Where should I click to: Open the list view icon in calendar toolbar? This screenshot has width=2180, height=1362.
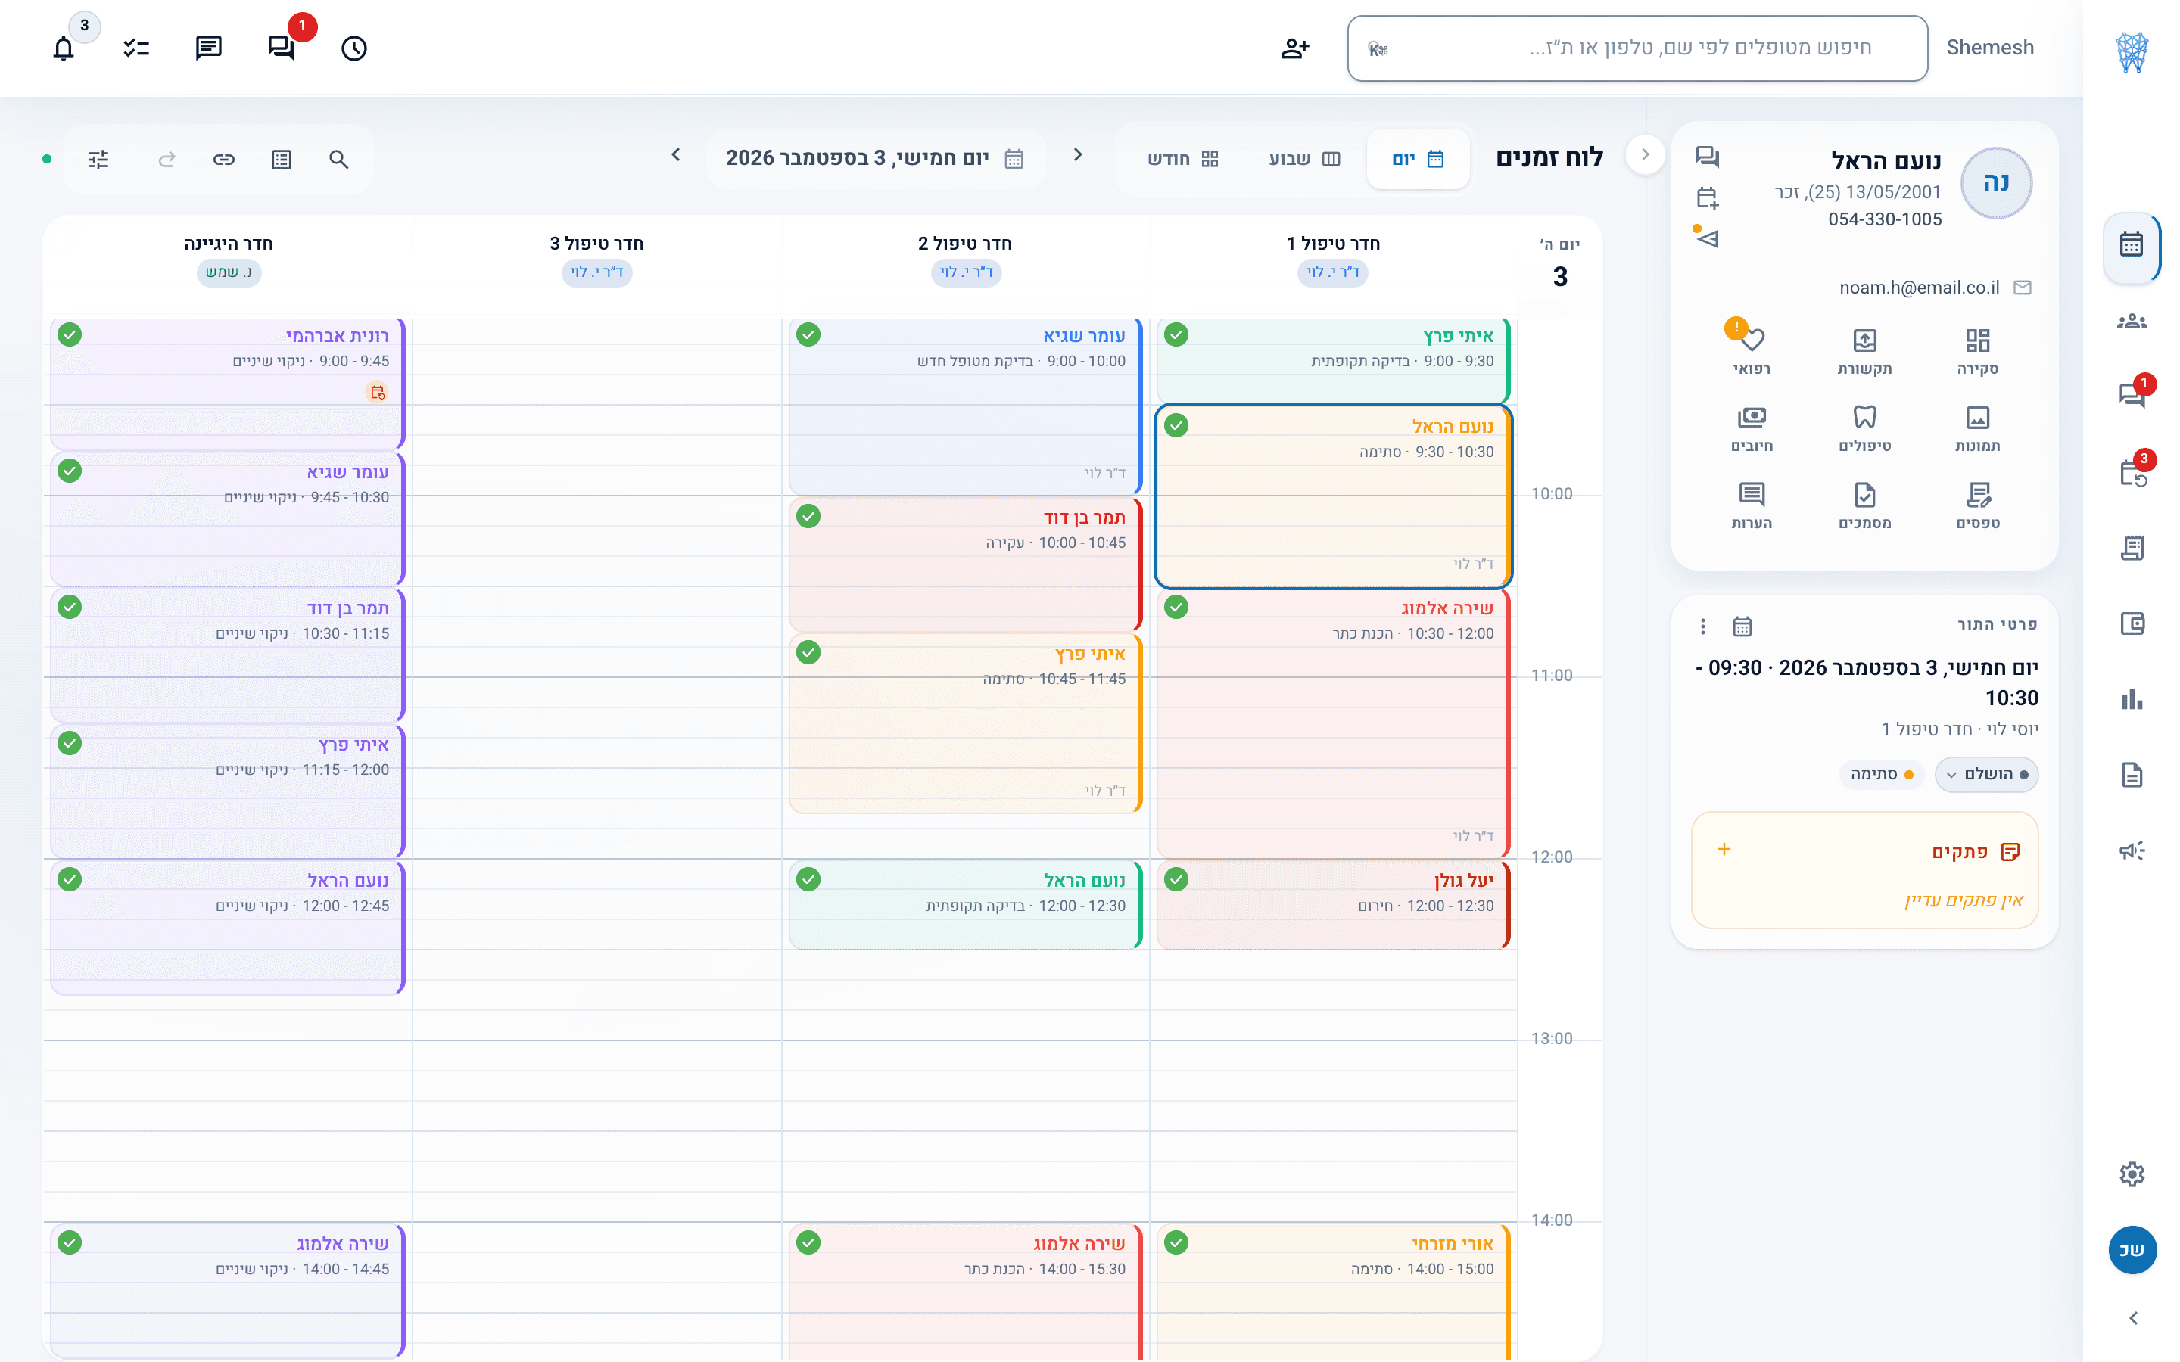281,160
